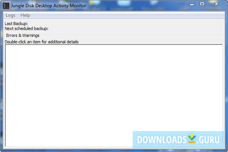Image resolution: width=228 pixels, height=152 pixels.
Task: Click the Jungle Disk app icon in title bar
Action: tap(6, 6)
